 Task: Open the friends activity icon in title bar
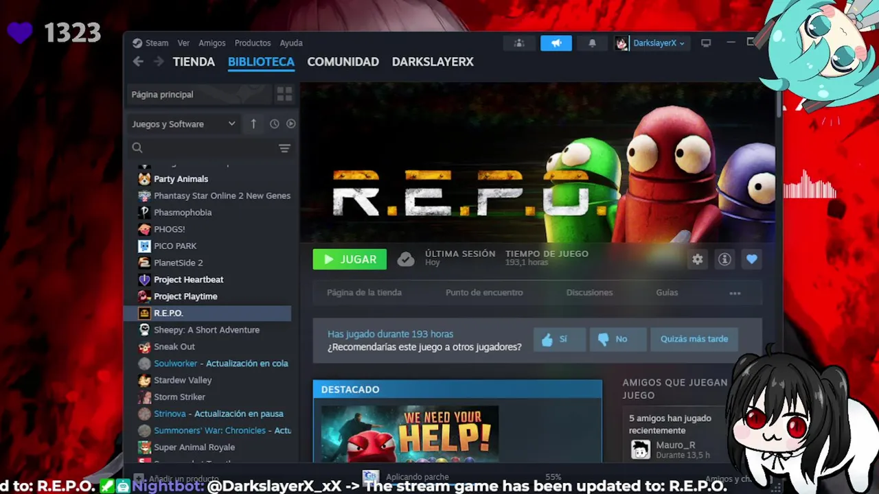[x=519, y=43]
